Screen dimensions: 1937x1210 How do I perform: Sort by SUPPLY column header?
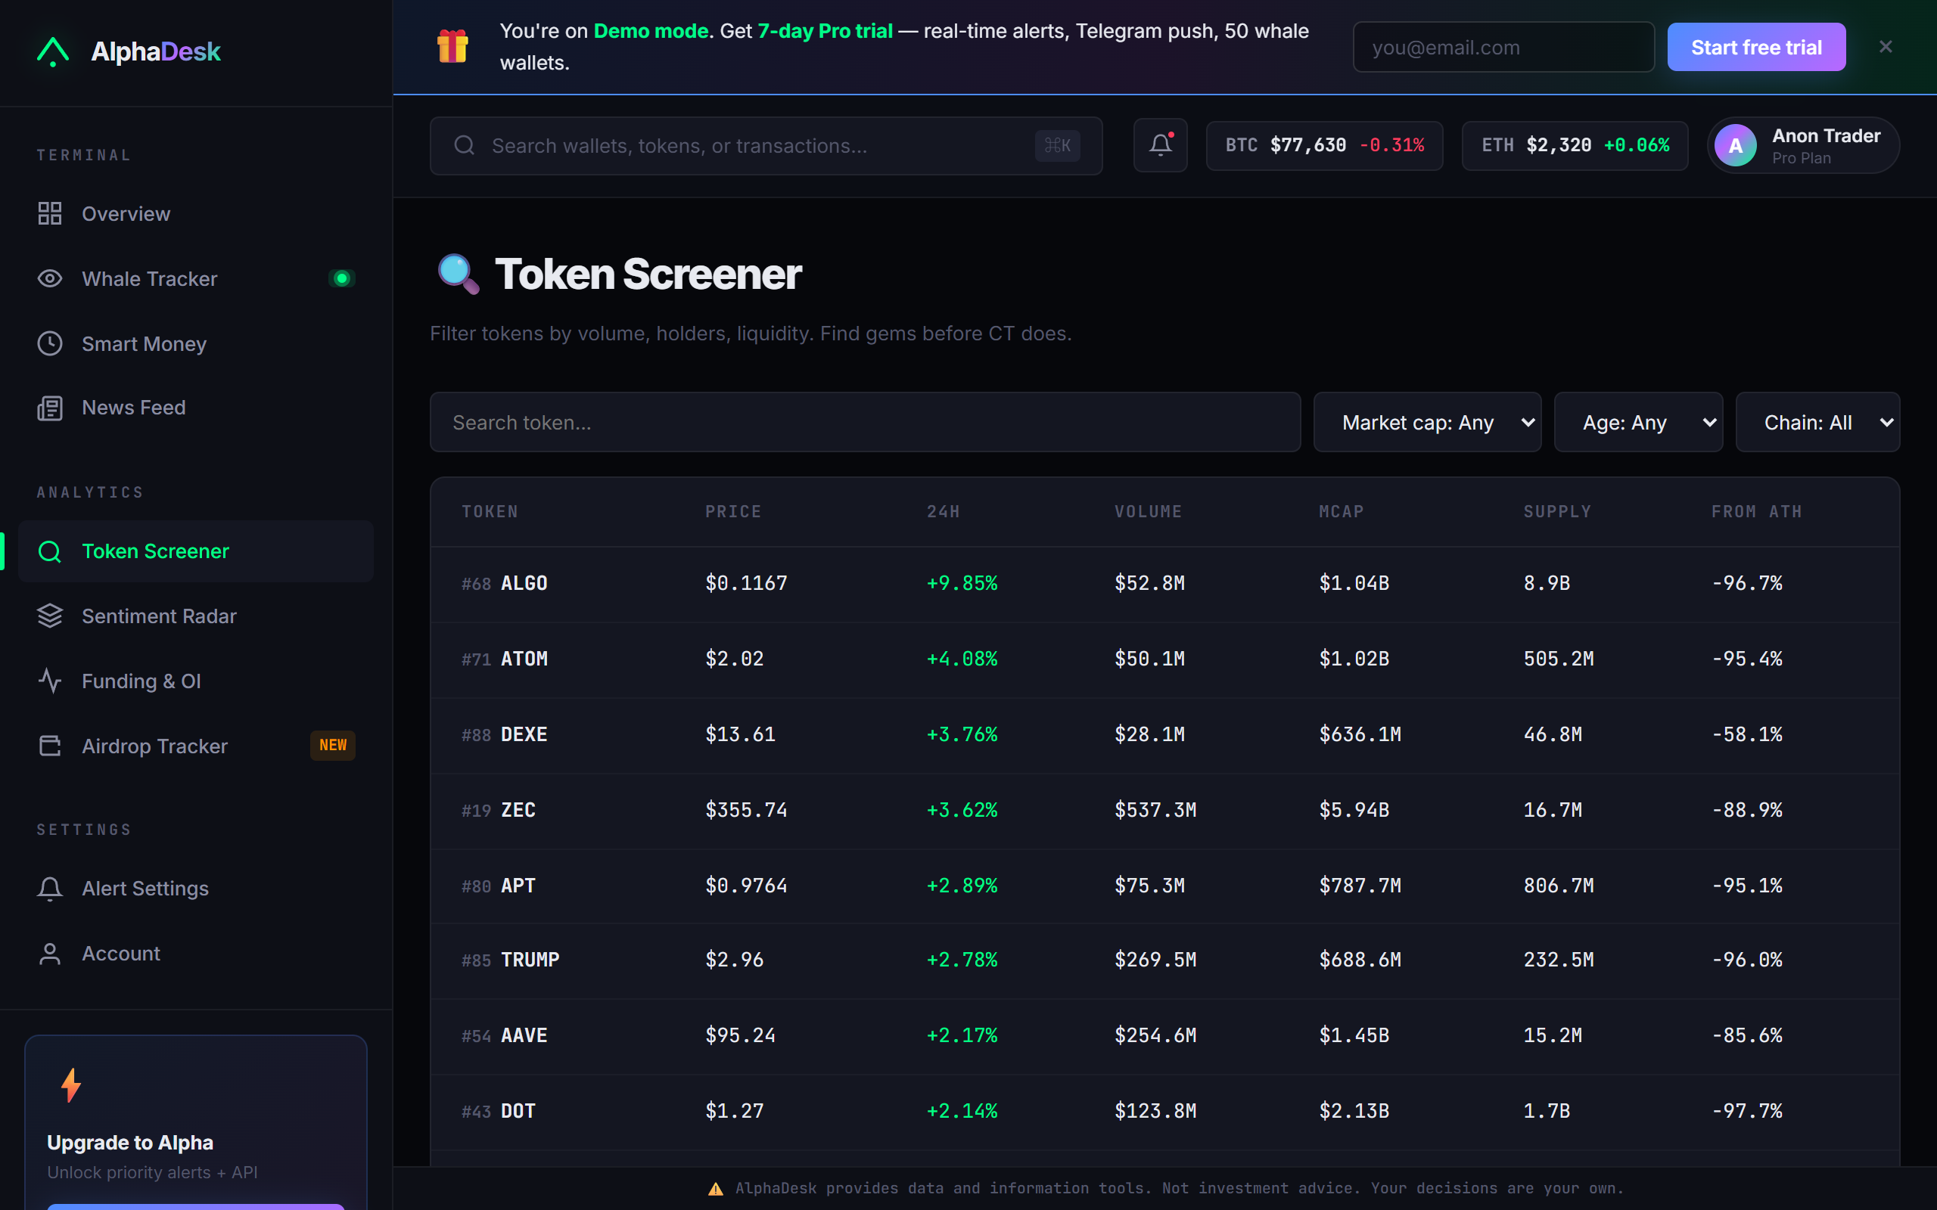point(1557,511)
